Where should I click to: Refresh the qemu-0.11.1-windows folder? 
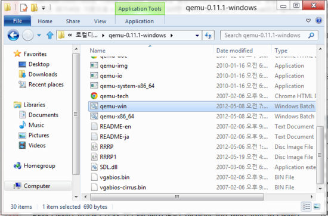(x=208, y=35)
